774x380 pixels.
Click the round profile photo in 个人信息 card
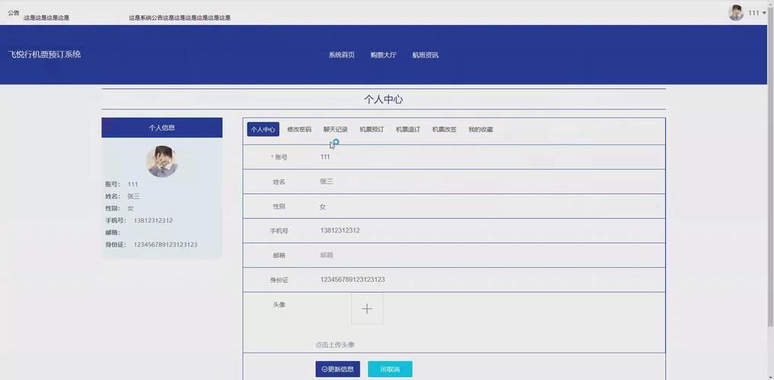point(162,161)
